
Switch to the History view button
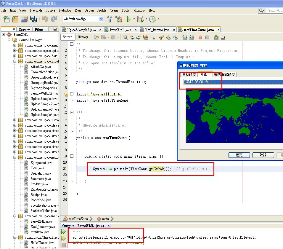pos(83,37)
